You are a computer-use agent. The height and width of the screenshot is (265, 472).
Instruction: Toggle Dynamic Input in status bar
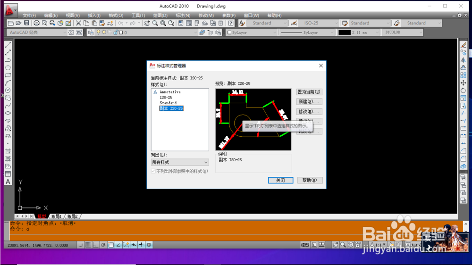coord(134,245)
